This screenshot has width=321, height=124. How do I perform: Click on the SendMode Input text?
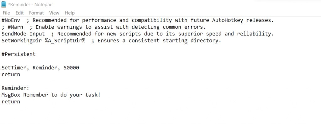coord(23,34)
